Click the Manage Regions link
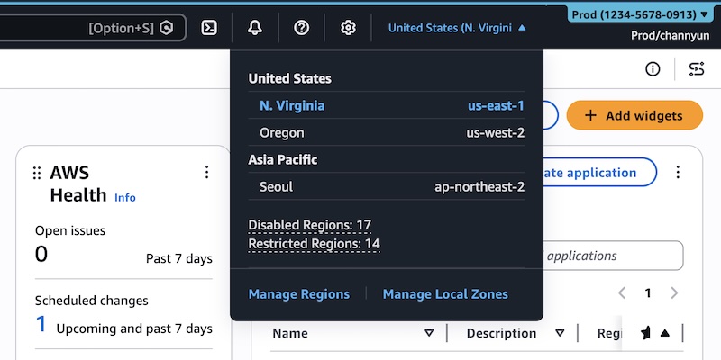The height and width of the screenshot is (360, 721). click(298, 294)
